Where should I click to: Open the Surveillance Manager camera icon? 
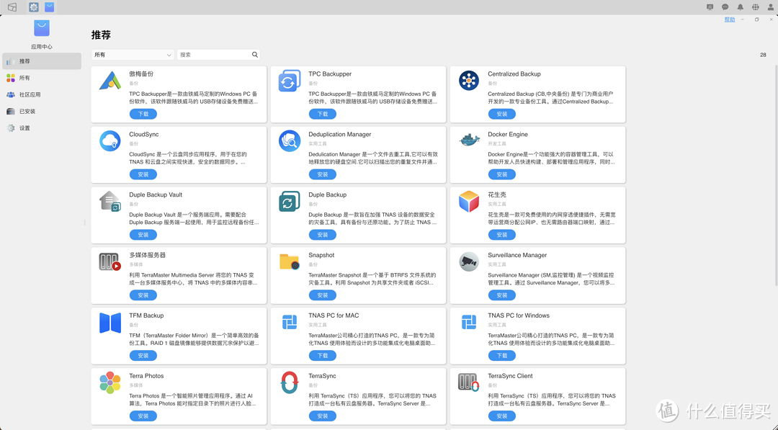[469, 262]
